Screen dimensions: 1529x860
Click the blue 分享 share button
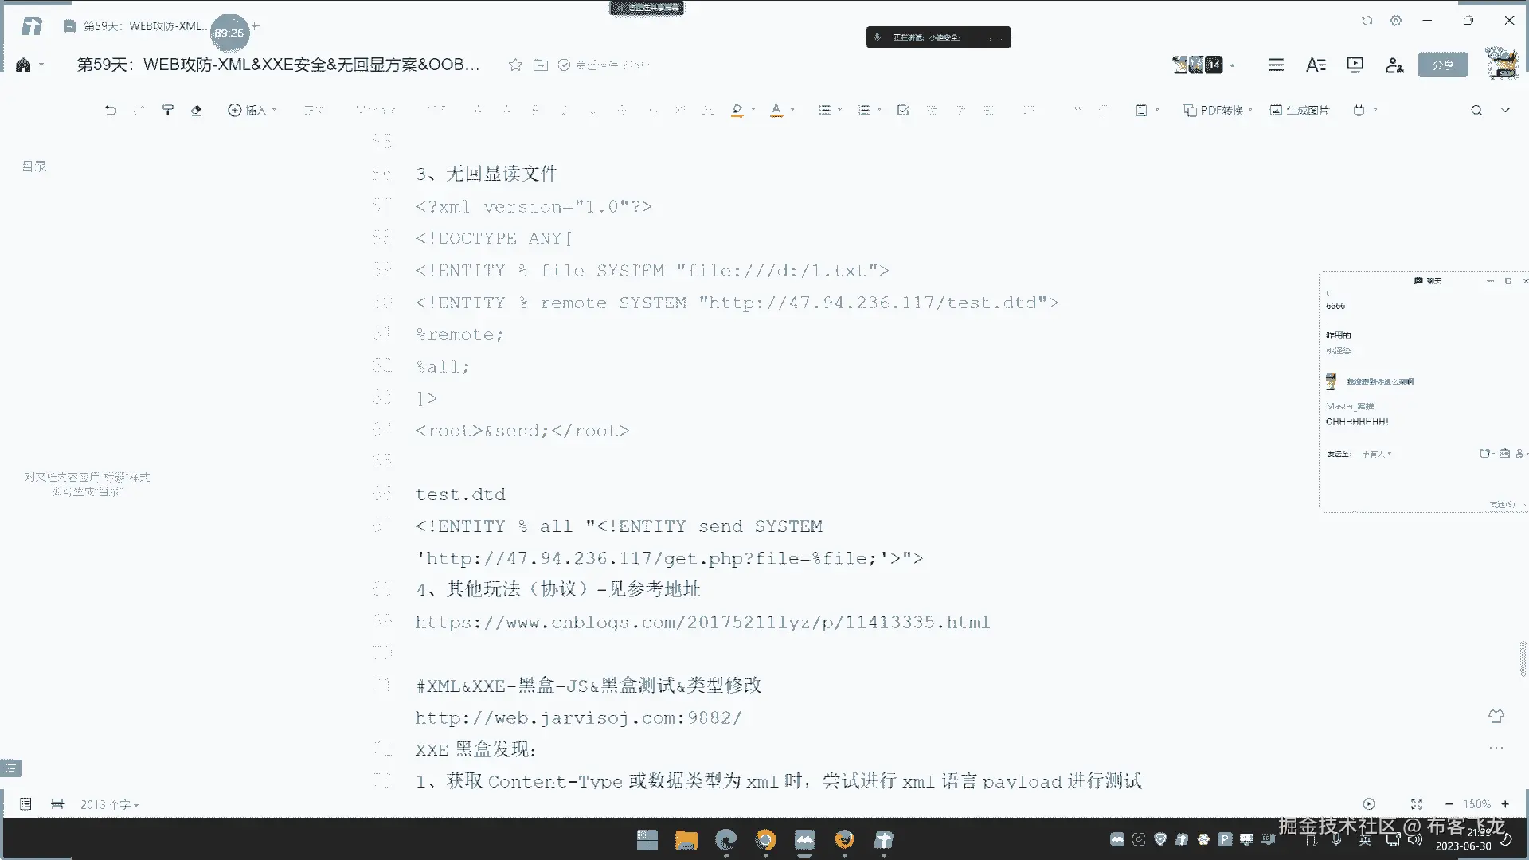pyautogui.click(x=1442, y=65)
